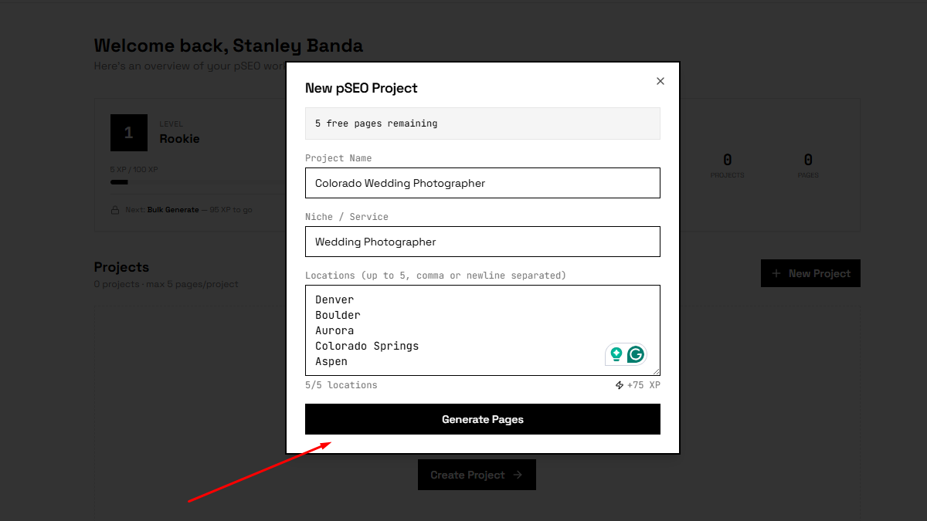Click the arrow icon on Create Project

tap(518, 475)
